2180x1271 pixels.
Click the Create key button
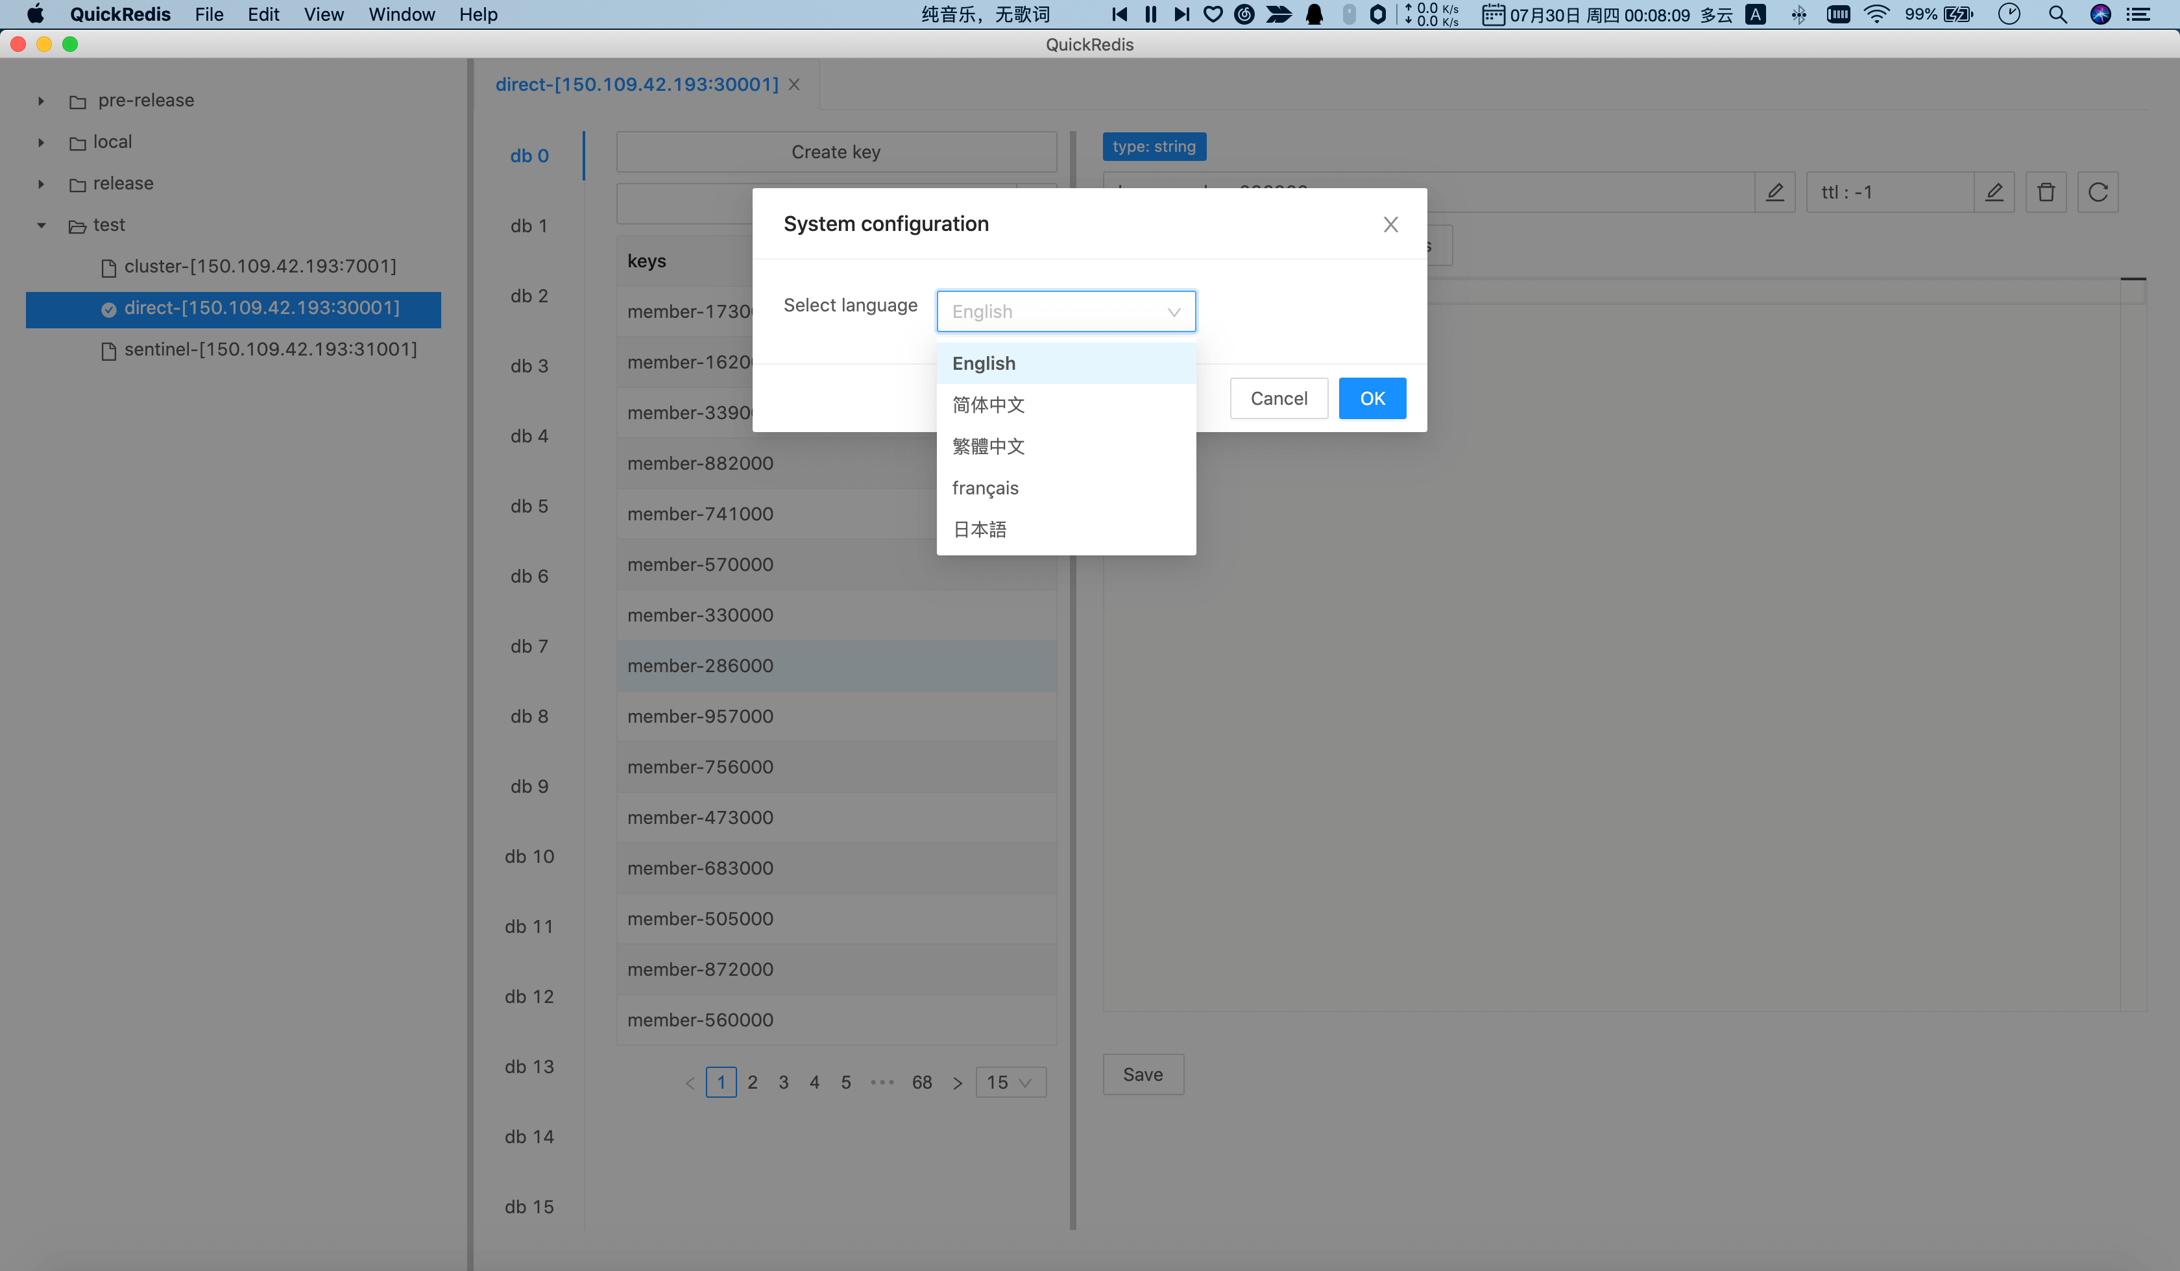[836, 151]
